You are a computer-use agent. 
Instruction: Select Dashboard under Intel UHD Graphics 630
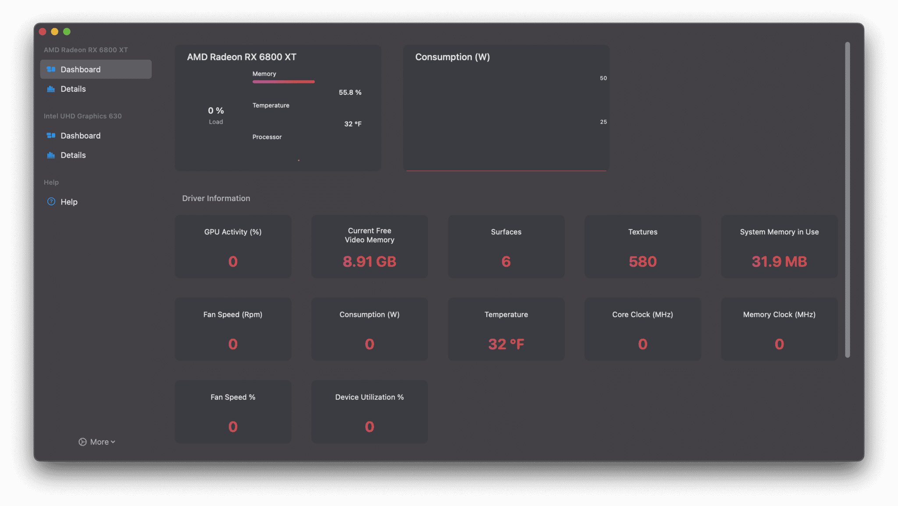(x=81, y=136)
